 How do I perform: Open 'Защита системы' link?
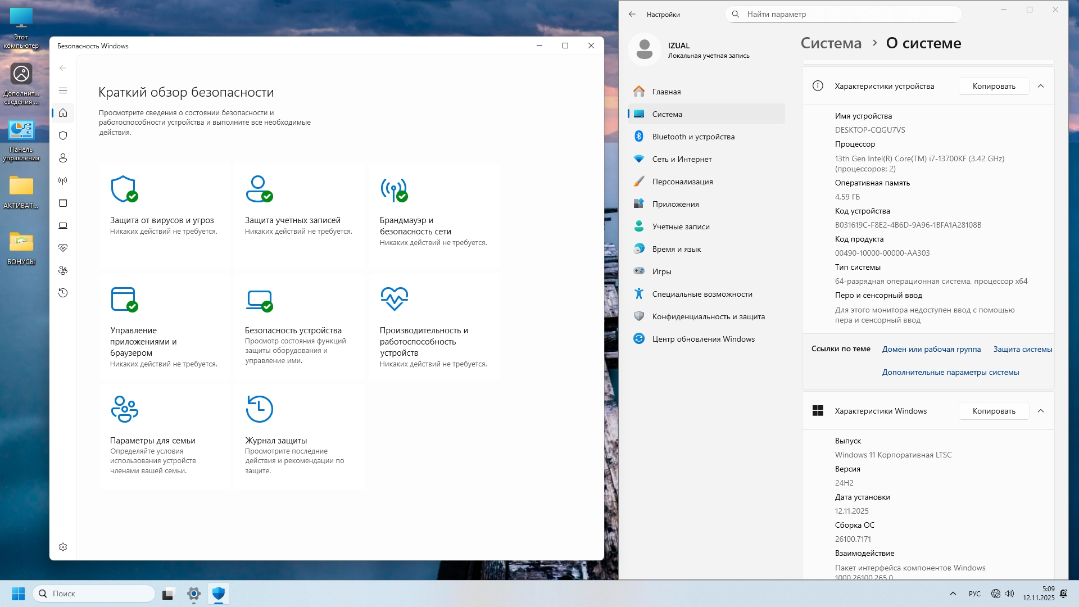coord(1022,349)
